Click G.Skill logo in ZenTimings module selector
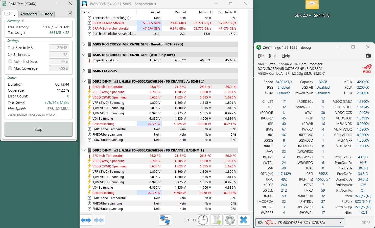 (x=271, y=223)
